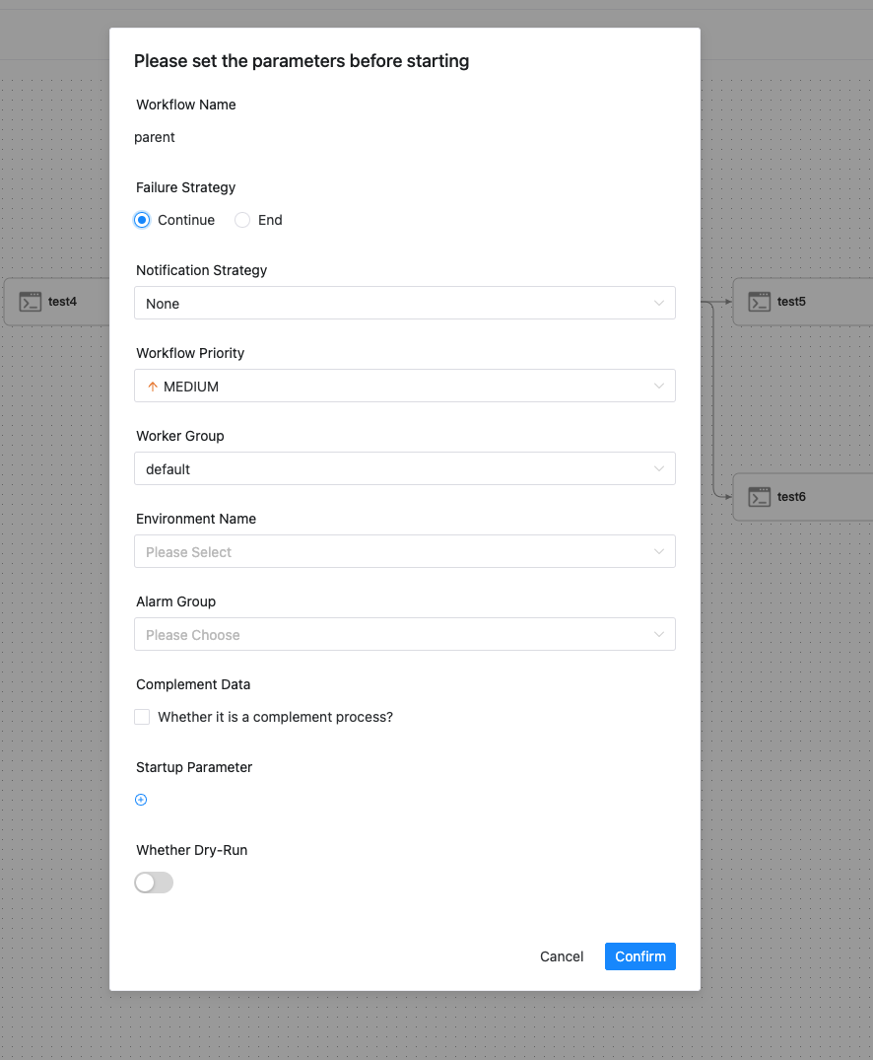
Task: Click the shell task icon on test5 node
Action: click(760, 301)
